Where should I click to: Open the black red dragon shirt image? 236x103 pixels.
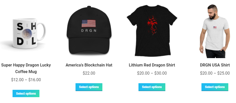point(152,31)
